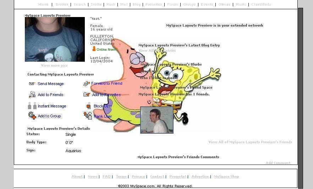Click the Rank User link
This screenshot has width=313, height=189.
click(103, 116)
